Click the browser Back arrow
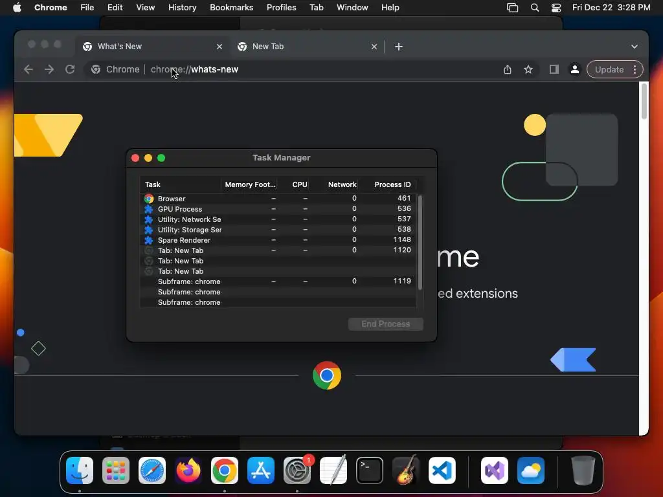Screen dimensions: 663x497 point(28,69)
